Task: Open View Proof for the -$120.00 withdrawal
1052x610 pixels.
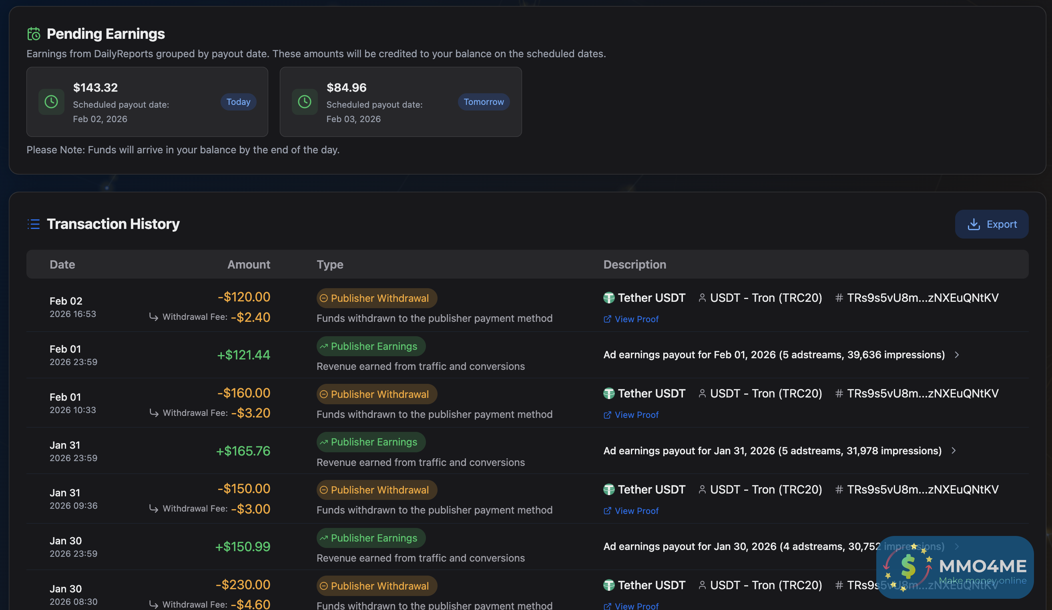Action: (631, 319)
